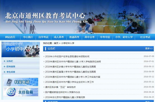Open the 2016年非北京市户籍超龄儿童入学情况表 notice
155x102 pixels.
tap(65, 97)
